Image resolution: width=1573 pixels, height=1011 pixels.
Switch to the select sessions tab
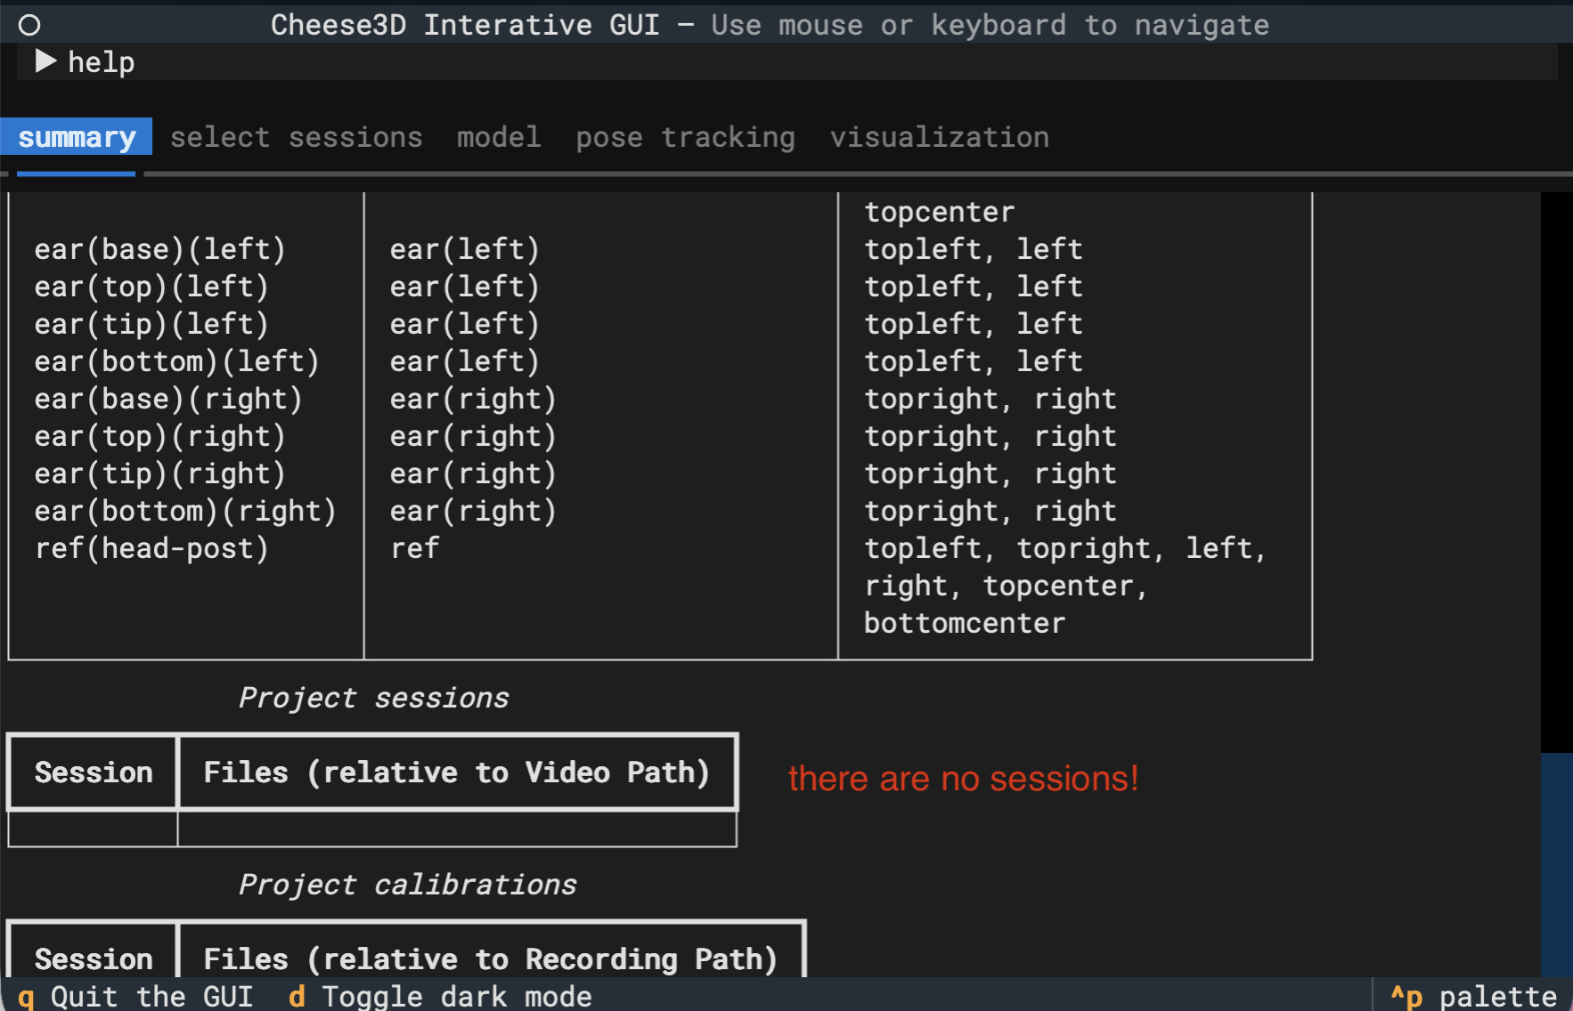click(297, 137)
